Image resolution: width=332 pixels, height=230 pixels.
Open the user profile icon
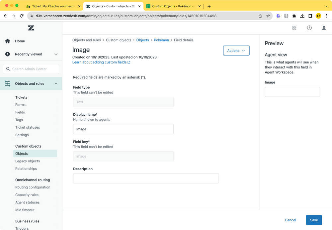(324, 28)
